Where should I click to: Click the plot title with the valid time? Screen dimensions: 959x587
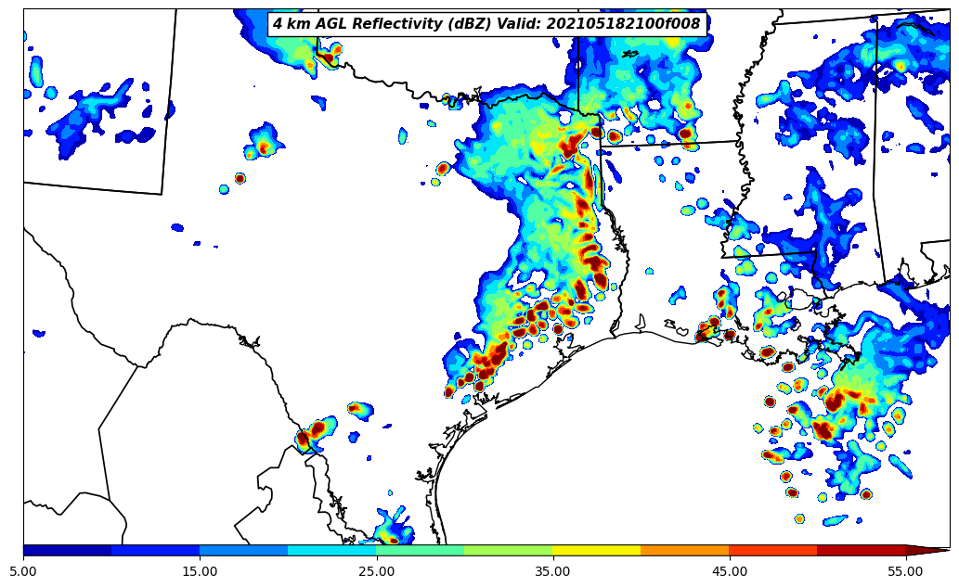pos(486,24)
